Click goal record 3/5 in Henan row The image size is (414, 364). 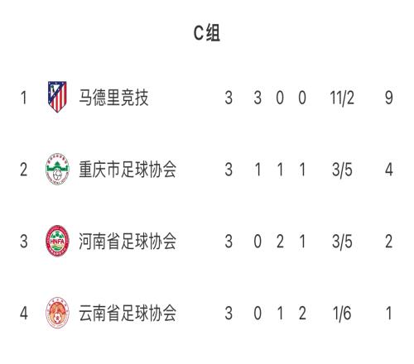(342, 242)
